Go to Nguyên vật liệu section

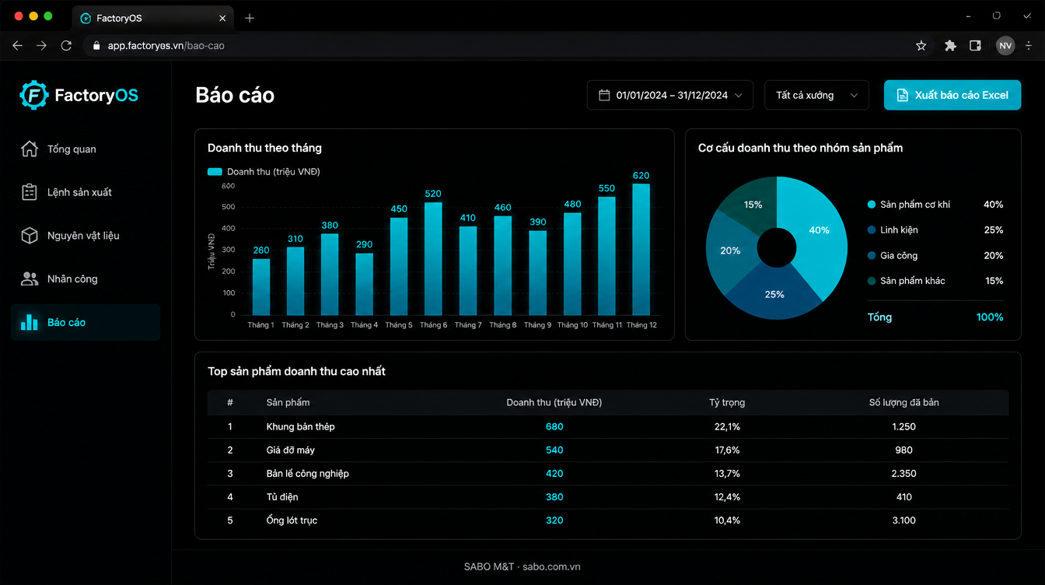[86, 236]
